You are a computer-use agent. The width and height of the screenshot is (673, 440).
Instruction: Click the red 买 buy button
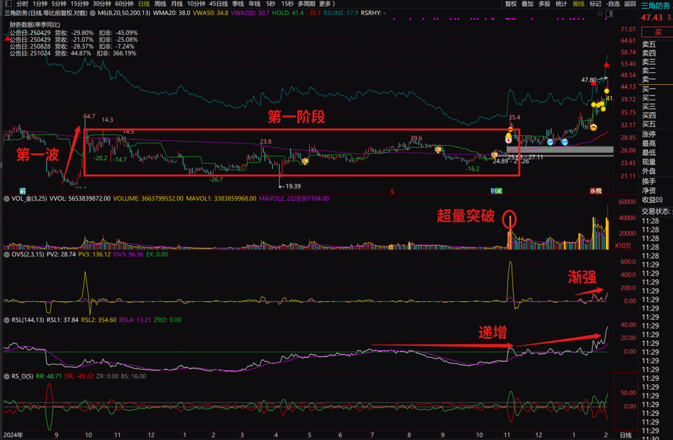click(x=657, y=32)
